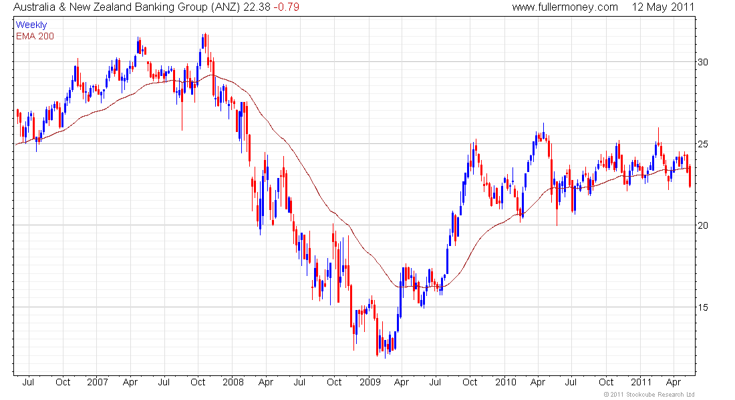Viewport: 735px width, 400px height.
Task: Click the x-axis year label 2011
Action: click(641, 382)
